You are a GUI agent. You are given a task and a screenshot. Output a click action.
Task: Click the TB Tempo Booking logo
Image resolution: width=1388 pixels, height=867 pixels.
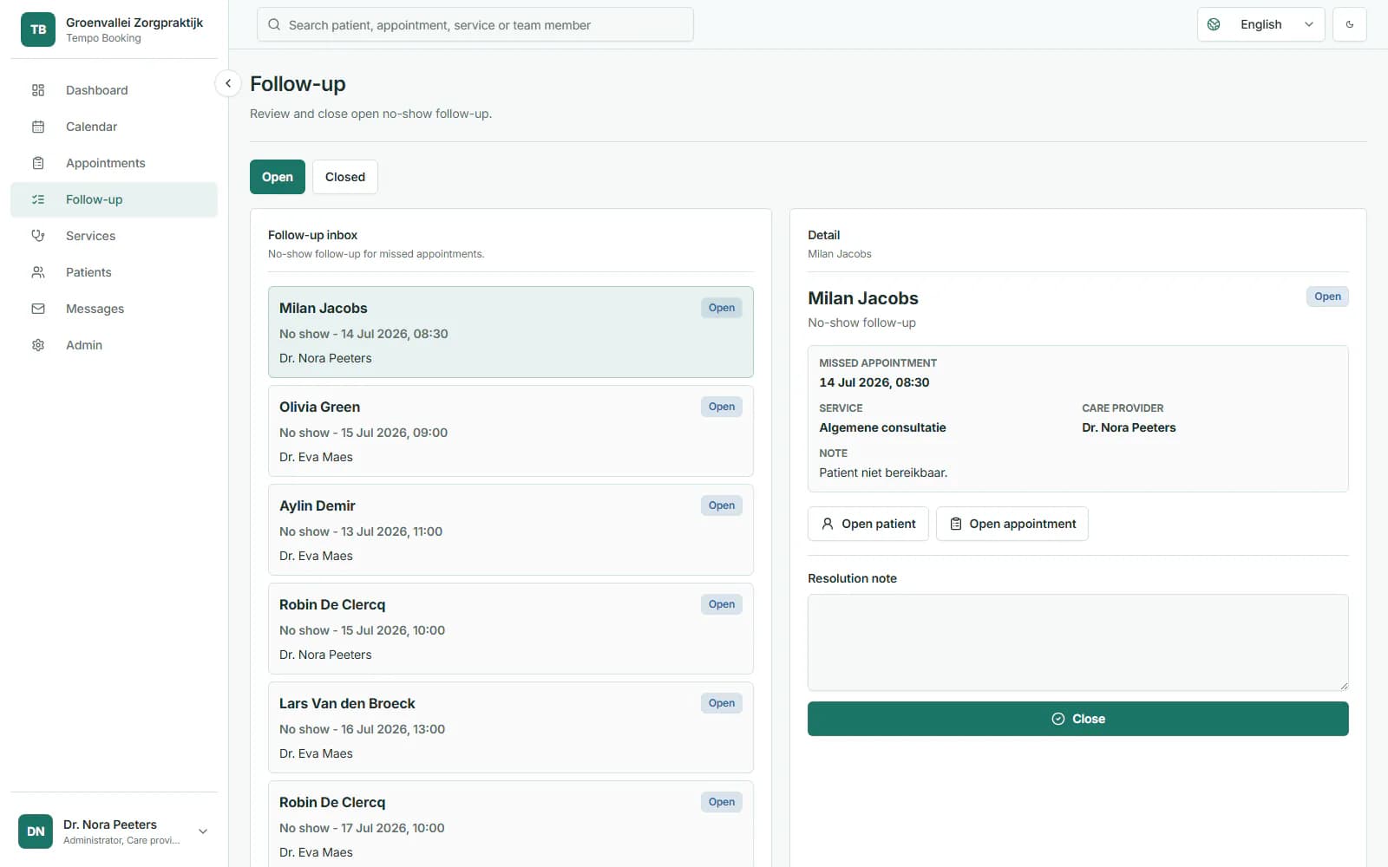pos(38,29)
